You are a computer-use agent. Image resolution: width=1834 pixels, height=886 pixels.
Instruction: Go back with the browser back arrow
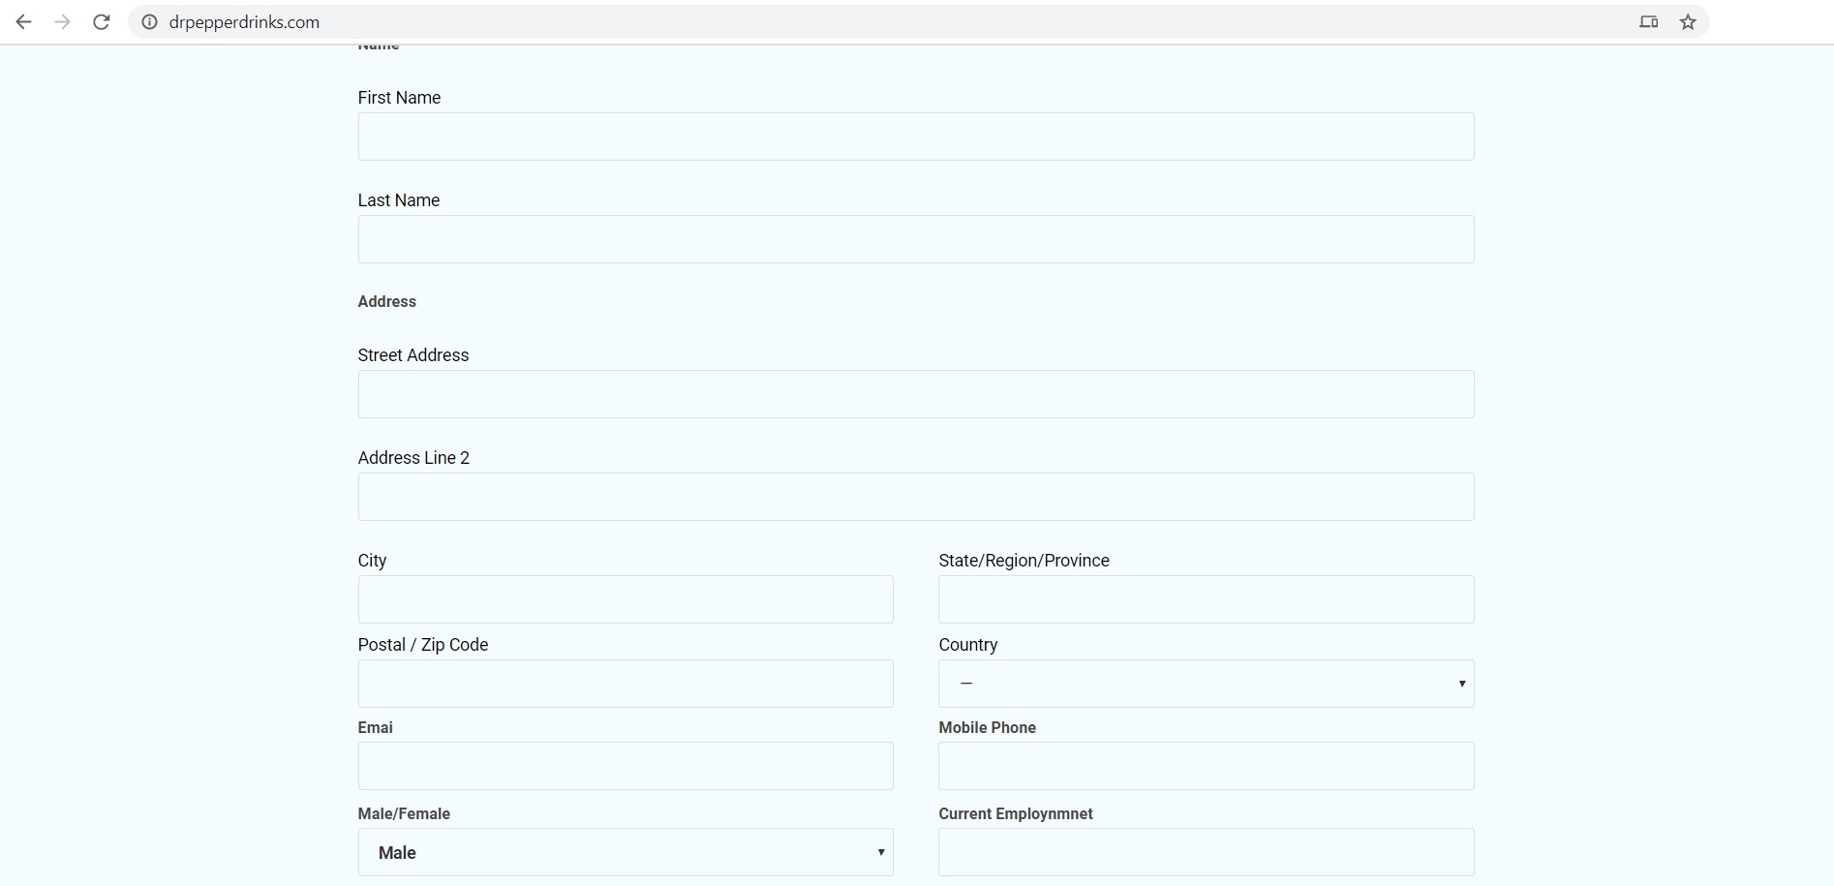click(x=24, y=22)
